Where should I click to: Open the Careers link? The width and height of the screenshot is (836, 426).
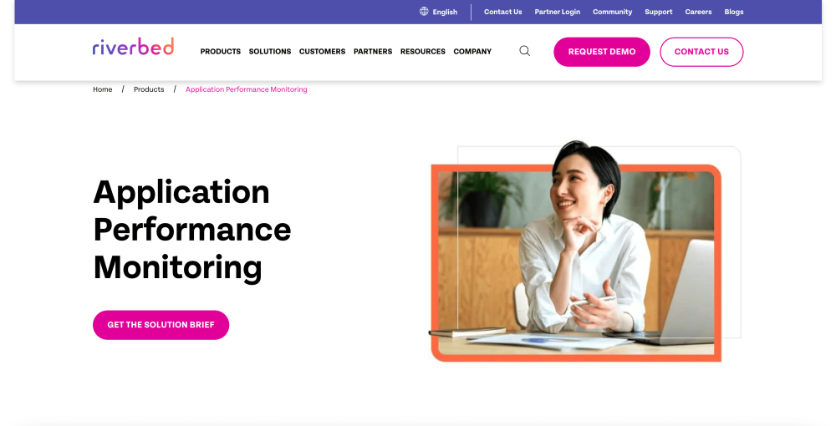tap(698, 12)
